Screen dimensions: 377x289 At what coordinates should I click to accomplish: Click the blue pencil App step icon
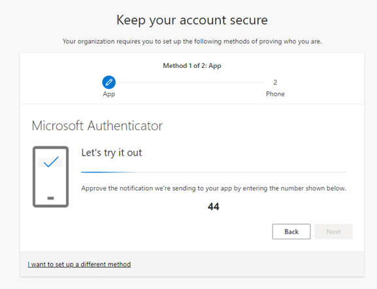[x=109, y=82]
